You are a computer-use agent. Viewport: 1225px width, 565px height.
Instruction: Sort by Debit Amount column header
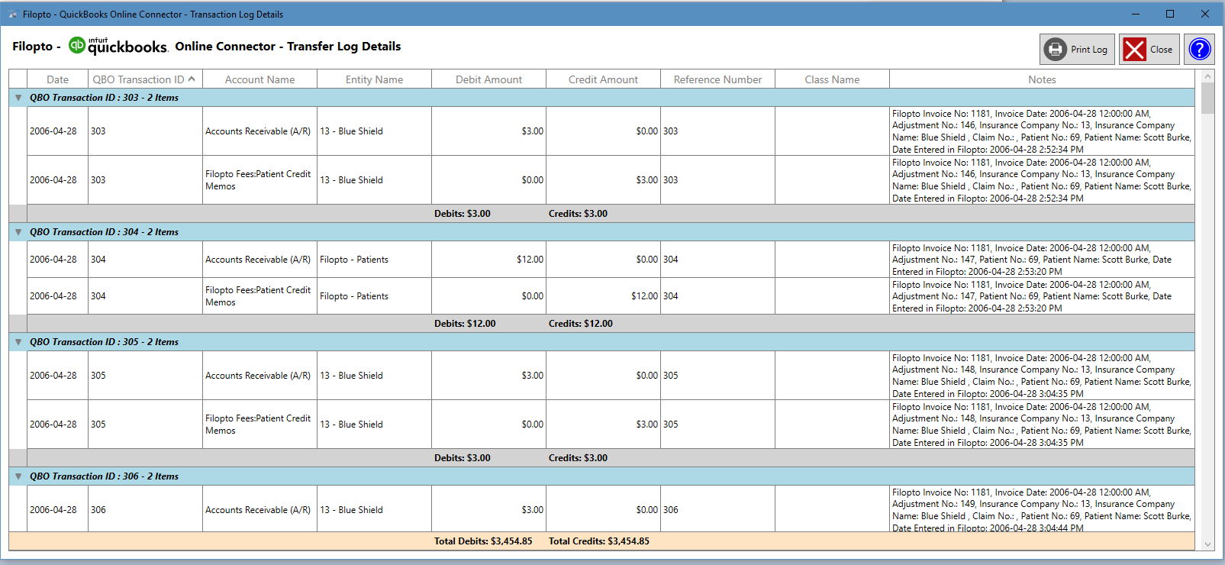point(488,79)
